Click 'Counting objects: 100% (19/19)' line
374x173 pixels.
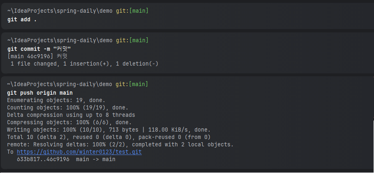(x=67, y=107)
